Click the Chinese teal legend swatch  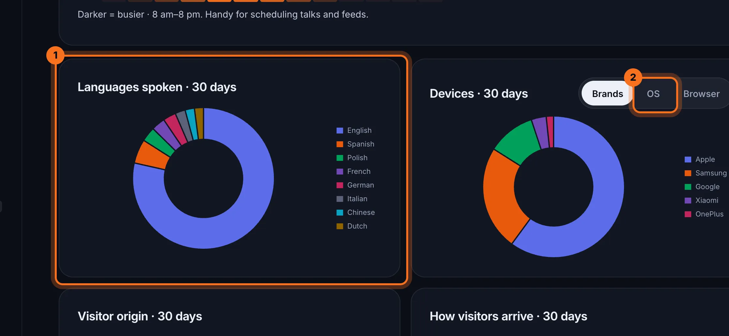(x=340, y=213)
